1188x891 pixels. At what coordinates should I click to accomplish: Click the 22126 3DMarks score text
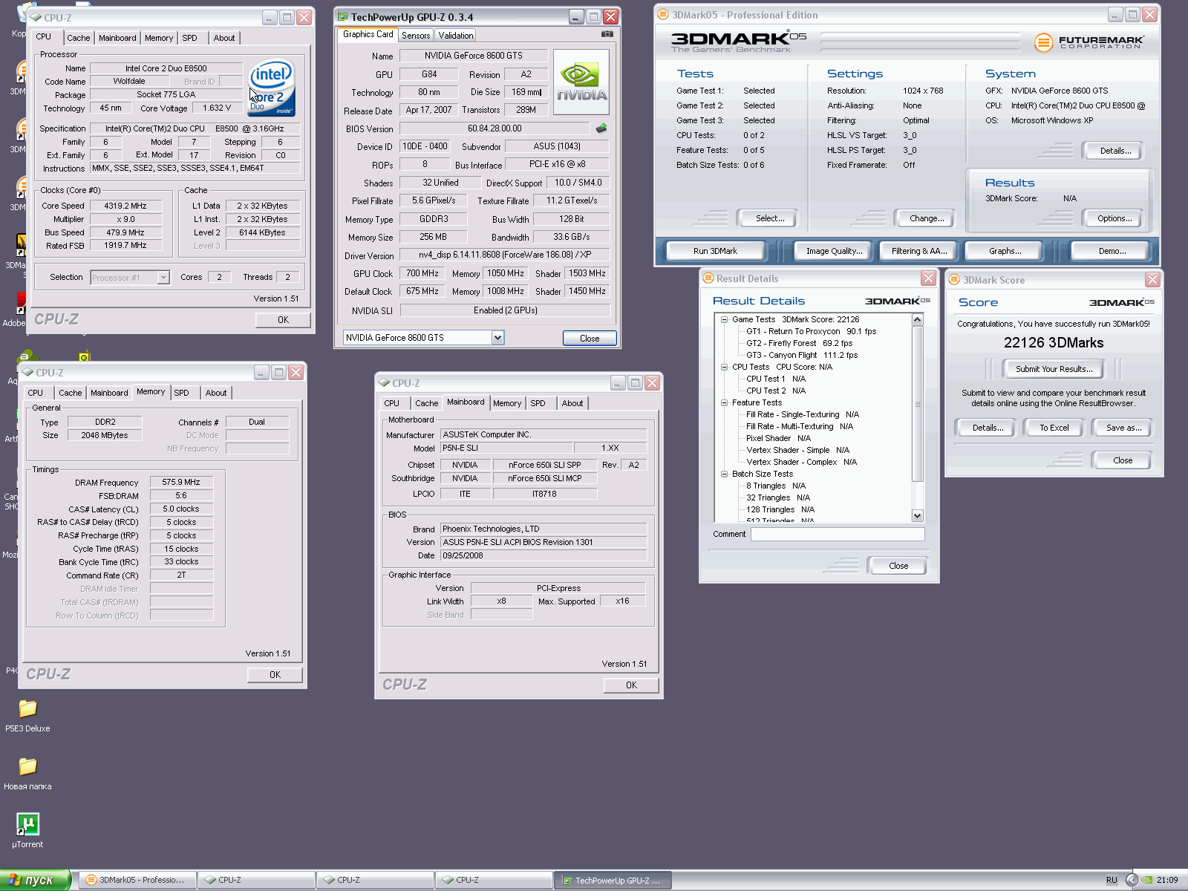pyautogui.click(x=1054, y=342)
